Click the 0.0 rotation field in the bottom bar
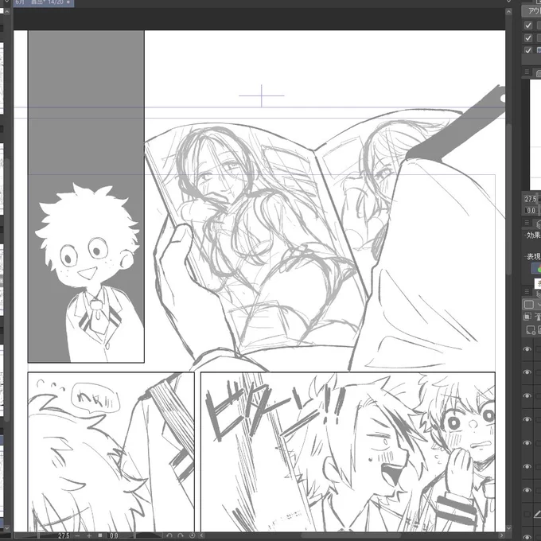 click(x=115, y=535)
